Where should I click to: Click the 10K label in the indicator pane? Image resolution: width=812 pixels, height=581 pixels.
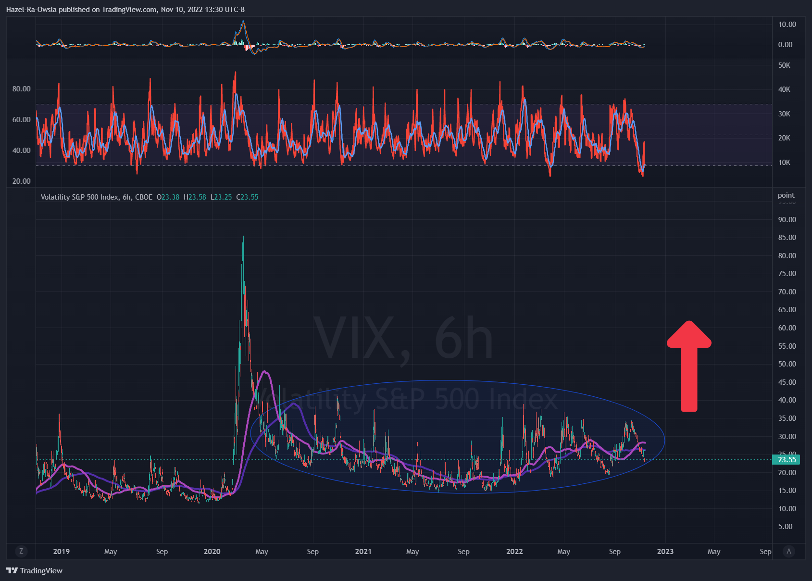pos(784,162)
